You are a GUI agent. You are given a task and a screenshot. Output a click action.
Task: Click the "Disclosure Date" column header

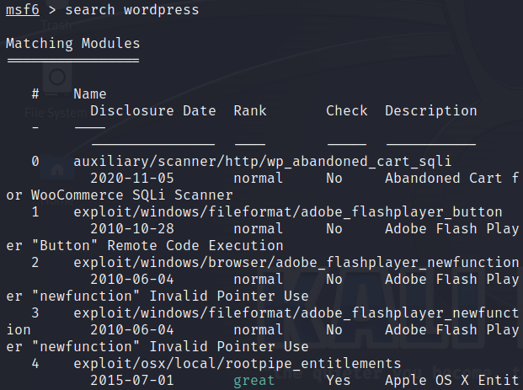point(153,110)
